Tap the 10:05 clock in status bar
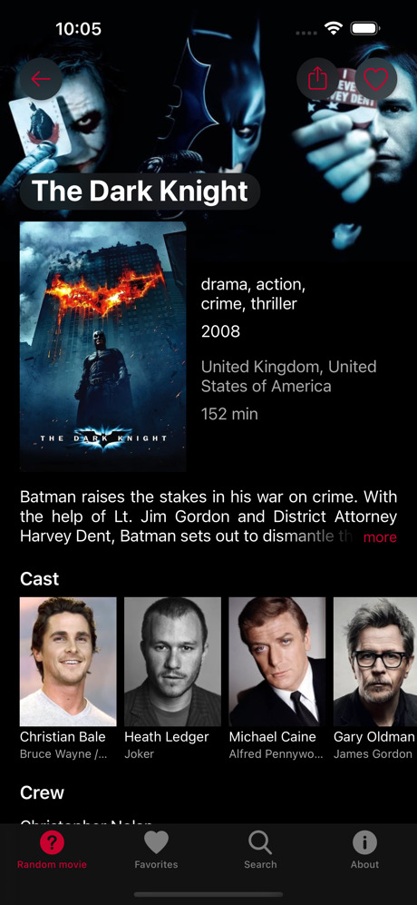Screen dimensions: 417x905 point(79,28)
